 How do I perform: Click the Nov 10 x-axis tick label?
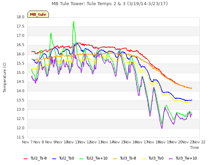pyautogui.click(x=62, y=142)
